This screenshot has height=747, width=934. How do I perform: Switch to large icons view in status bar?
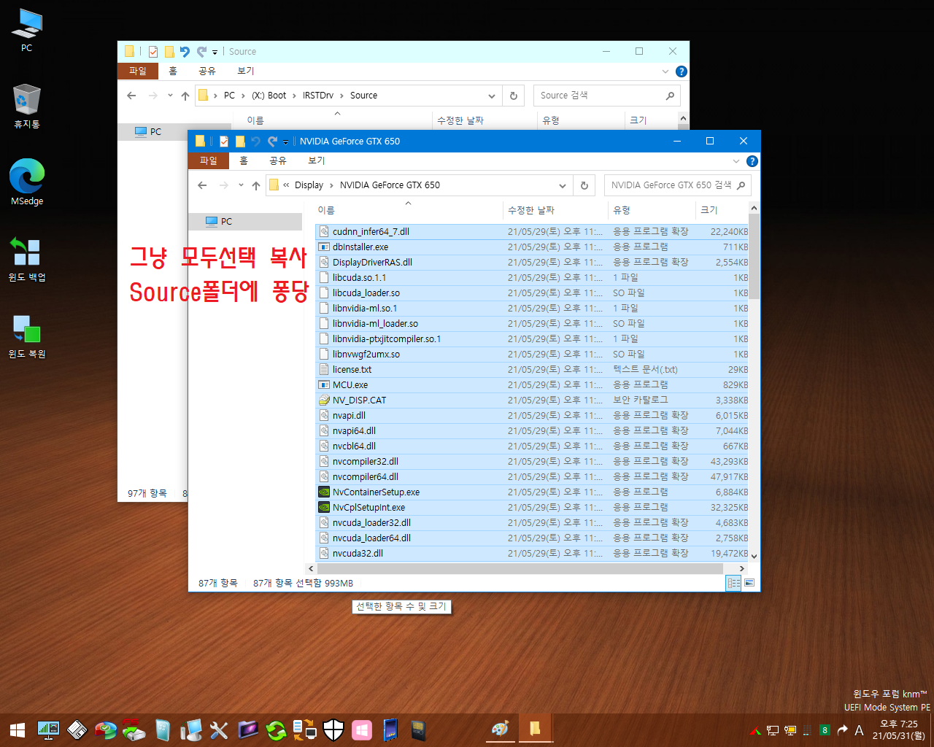(x=749, y=583)
